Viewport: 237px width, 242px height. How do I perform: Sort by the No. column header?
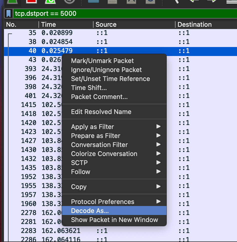11,24
